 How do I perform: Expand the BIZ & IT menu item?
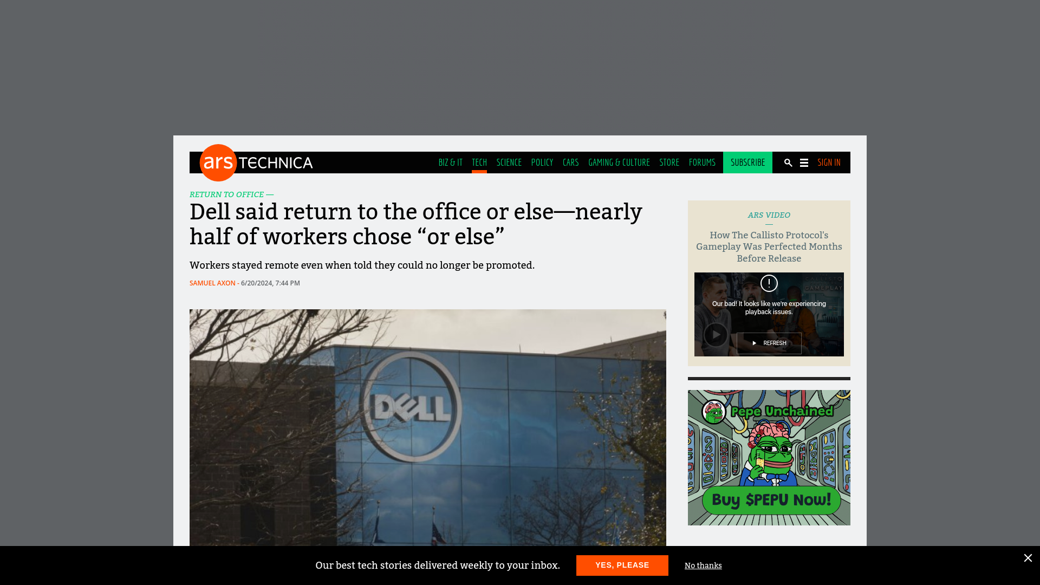(x=451, y=162)
